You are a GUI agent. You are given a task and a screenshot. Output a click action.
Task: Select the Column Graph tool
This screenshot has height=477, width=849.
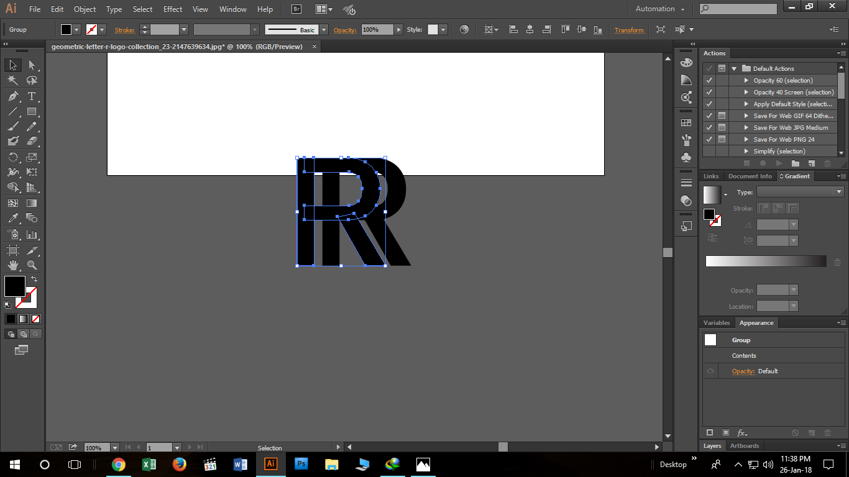[x=32, y=235]
